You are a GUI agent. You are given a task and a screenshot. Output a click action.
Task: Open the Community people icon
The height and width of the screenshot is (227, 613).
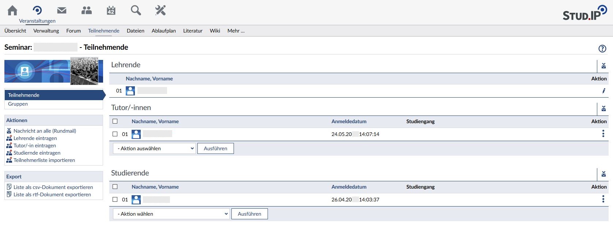pos(87,11)
